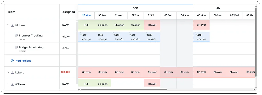
Task: Click the Progress Tracking project icon
Action: [16, 35]
